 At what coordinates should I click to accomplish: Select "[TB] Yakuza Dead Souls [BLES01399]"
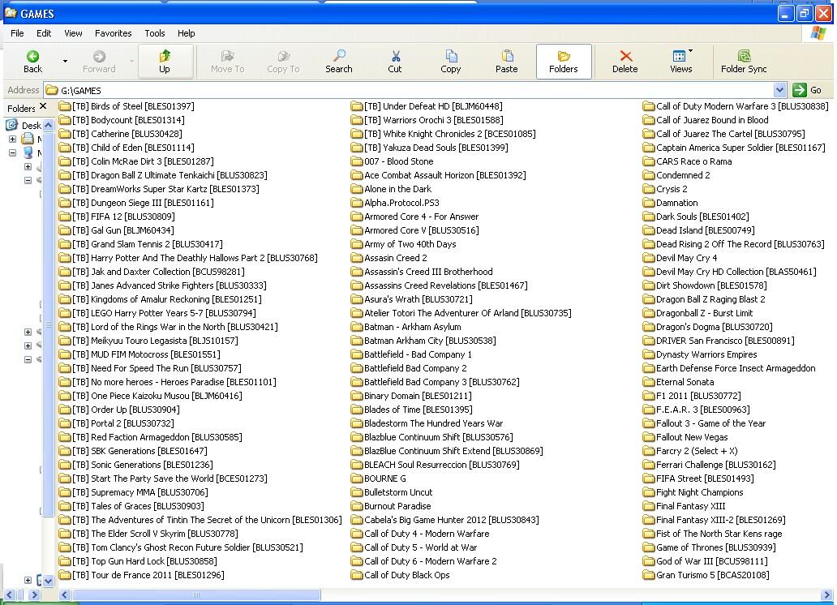coord(436,148)
